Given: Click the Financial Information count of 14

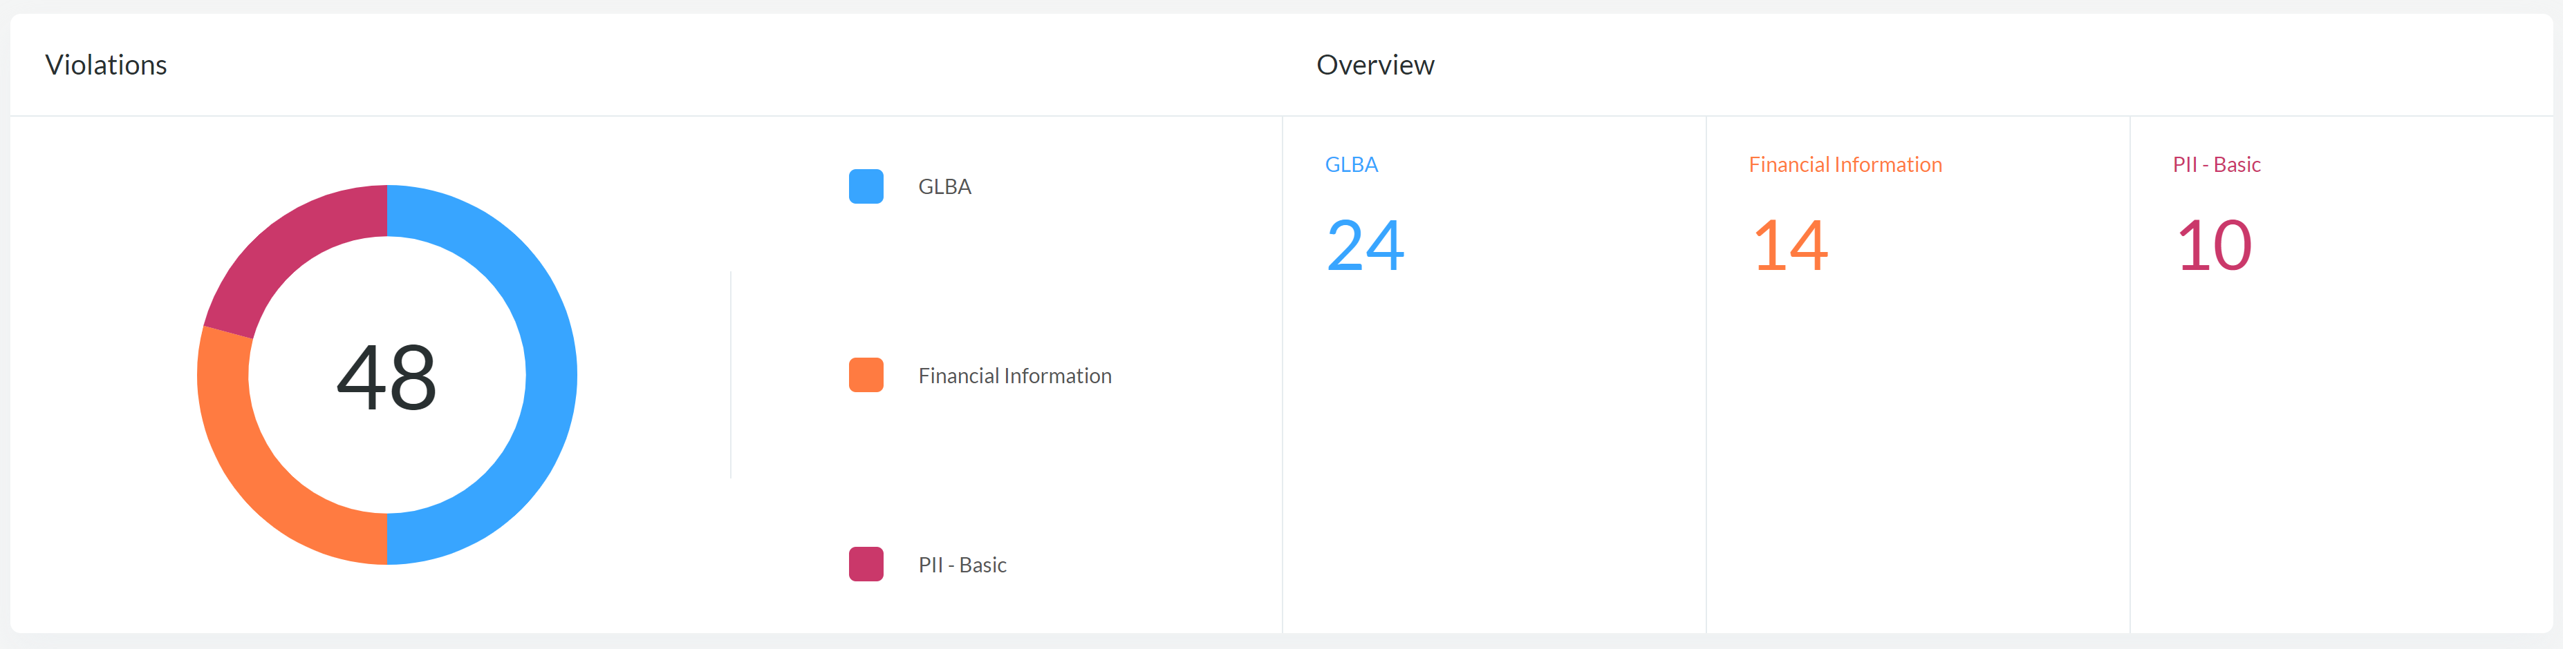Looking at the screenshot, I should tap(1789, 246).
